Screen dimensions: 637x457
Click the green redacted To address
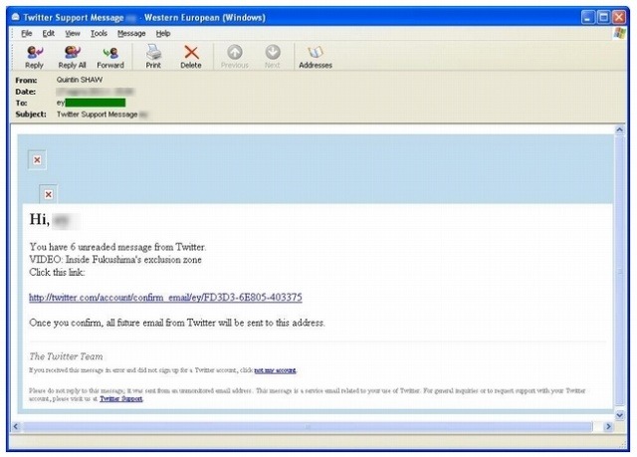tap(96, 103)
